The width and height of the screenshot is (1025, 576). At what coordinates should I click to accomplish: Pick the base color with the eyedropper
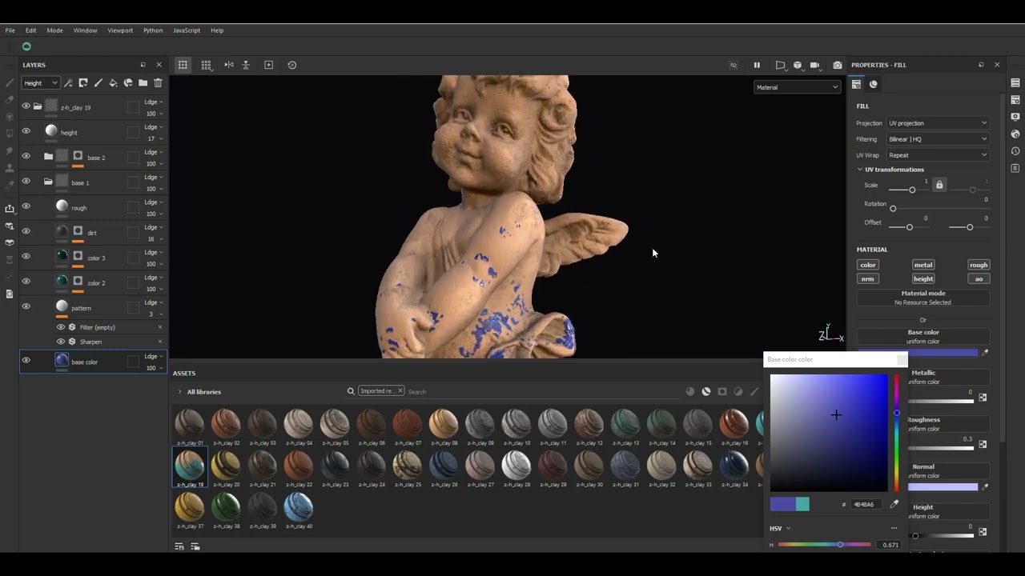click(x=986, y=352)
